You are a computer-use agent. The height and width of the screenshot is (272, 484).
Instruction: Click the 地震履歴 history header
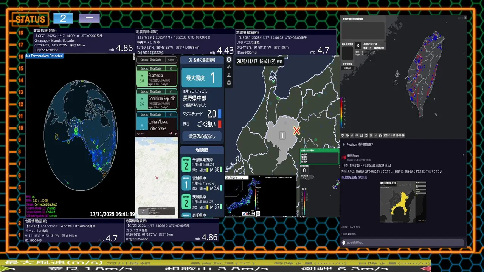[x=202, y=150]
